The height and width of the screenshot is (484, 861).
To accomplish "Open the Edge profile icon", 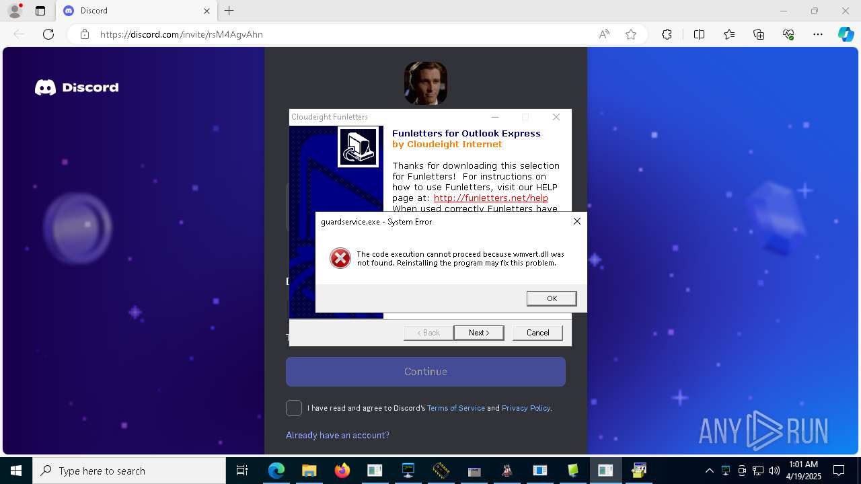I will [15, 11].
